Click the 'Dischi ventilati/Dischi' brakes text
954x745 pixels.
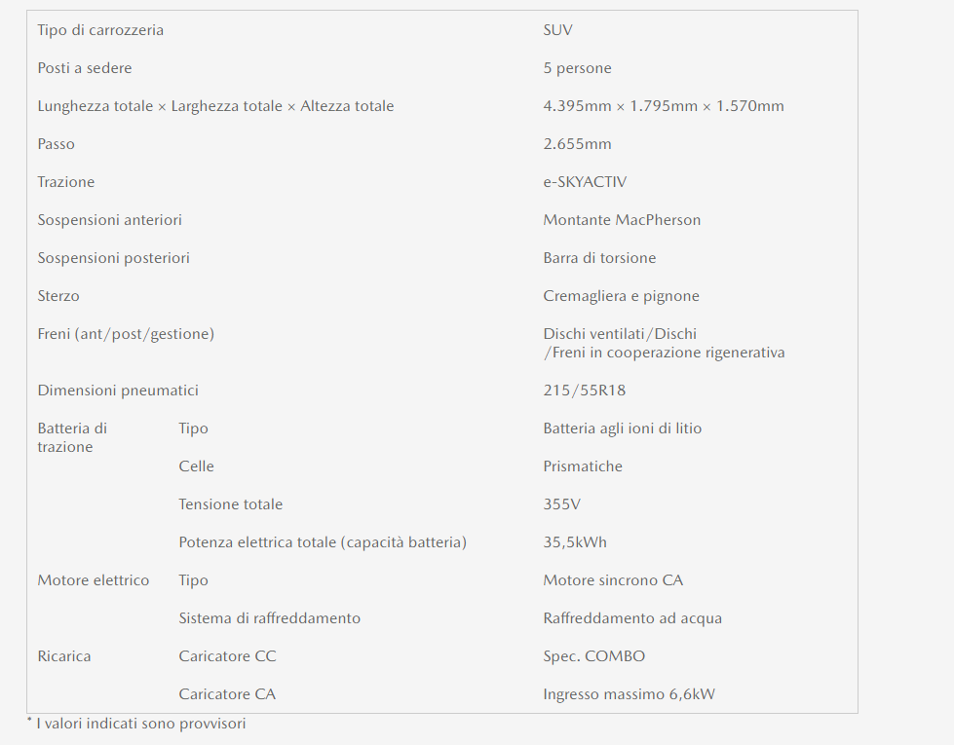pos(620,334)
